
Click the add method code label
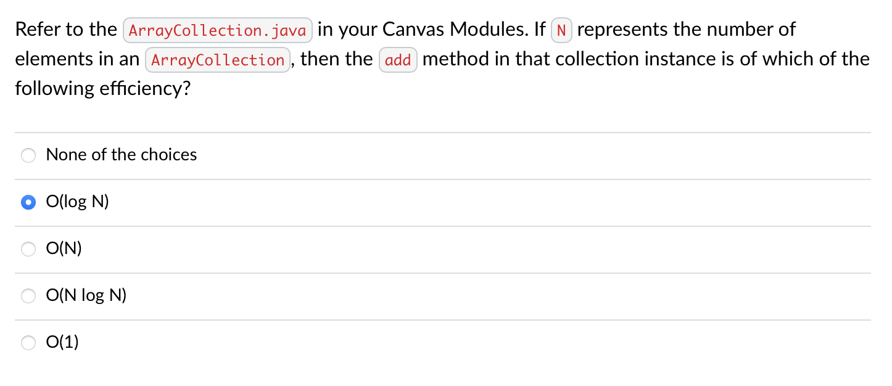pyautogui.click(x=398, y=59)
